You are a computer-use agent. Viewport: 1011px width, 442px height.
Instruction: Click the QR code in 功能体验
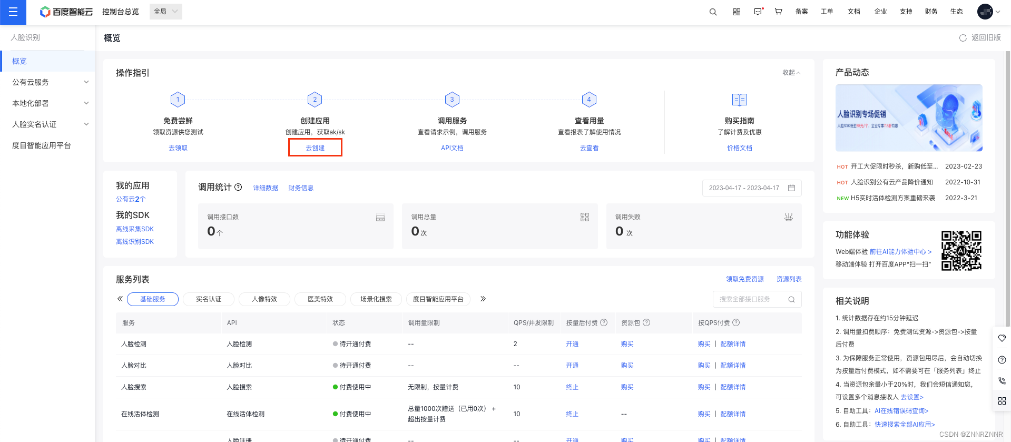click(x=961, y=251)
